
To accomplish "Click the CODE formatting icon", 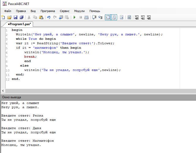I will click(x=129, y=18).
